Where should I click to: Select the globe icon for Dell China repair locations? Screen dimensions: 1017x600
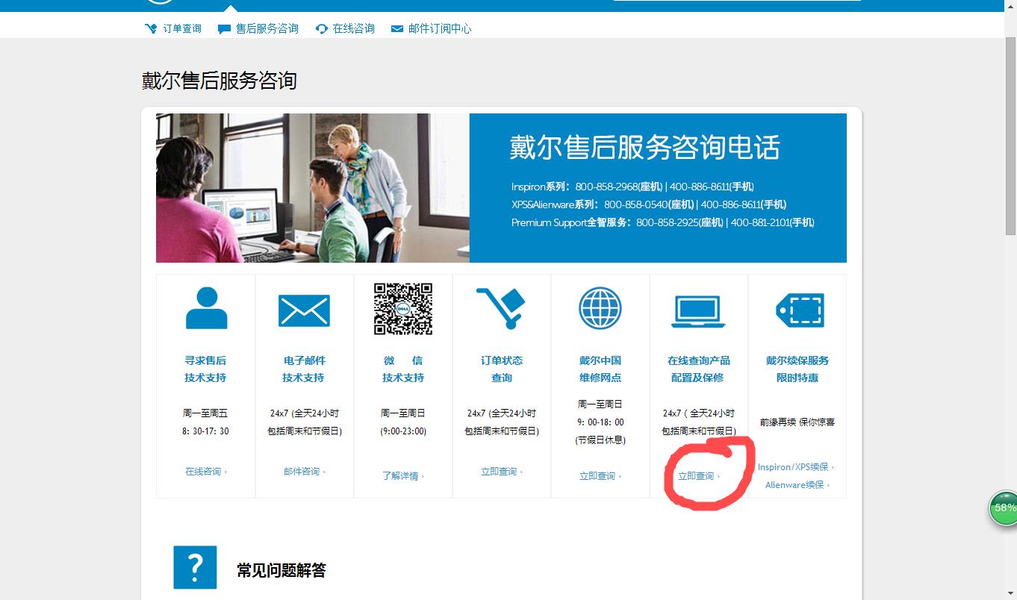click(x=600, y=308)
